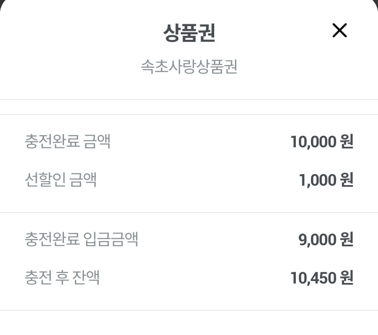
Task: Click the 충전 후 잔액 label
Action: 62,277
